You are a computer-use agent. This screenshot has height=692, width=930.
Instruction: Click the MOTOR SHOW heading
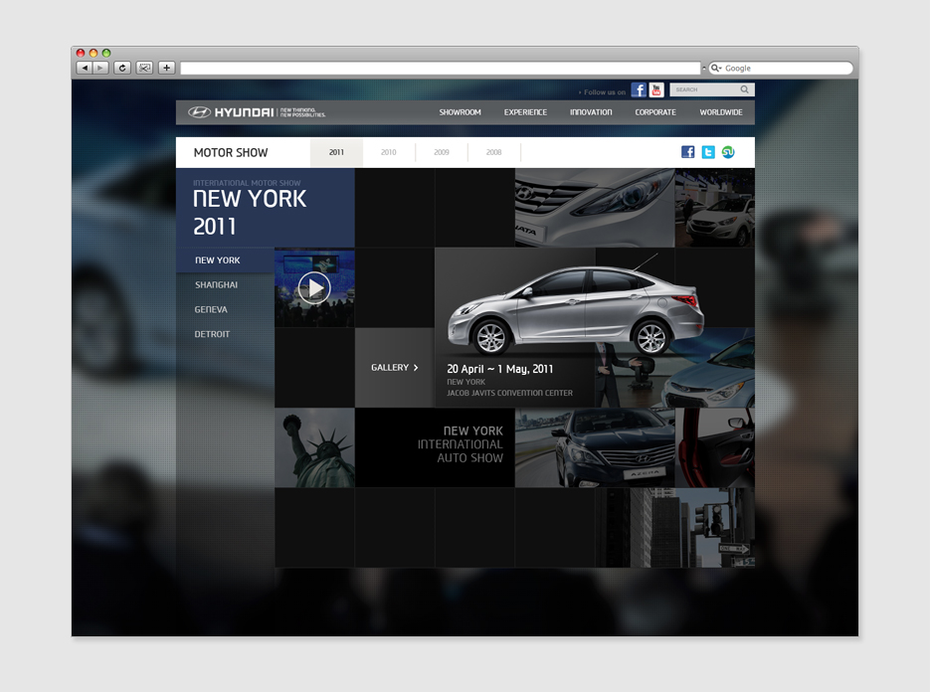tap(231, 152)
